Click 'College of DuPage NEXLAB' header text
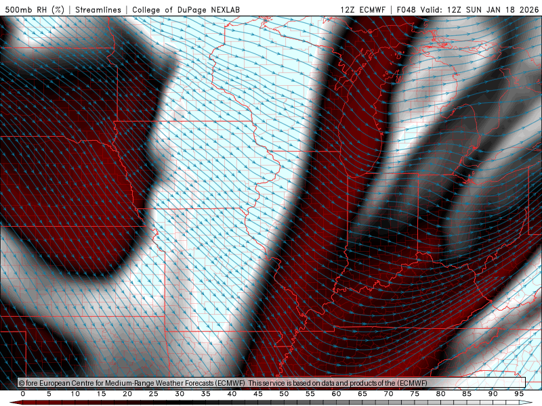 186,9
